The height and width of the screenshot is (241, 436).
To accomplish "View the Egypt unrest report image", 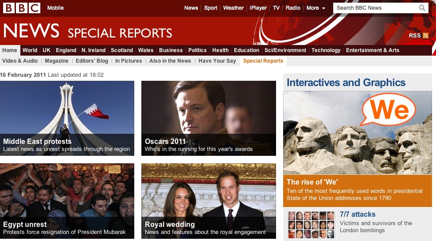I will [x=67, y=190].
